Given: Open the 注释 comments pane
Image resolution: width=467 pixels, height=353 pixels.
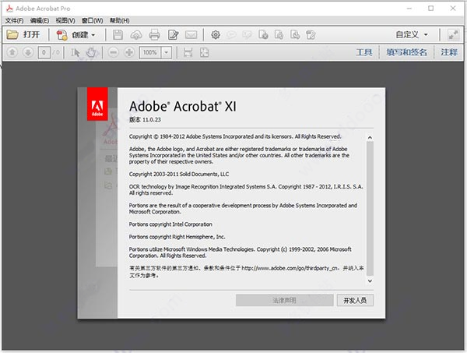Looking at the screenshot, I should click(449, 52).
